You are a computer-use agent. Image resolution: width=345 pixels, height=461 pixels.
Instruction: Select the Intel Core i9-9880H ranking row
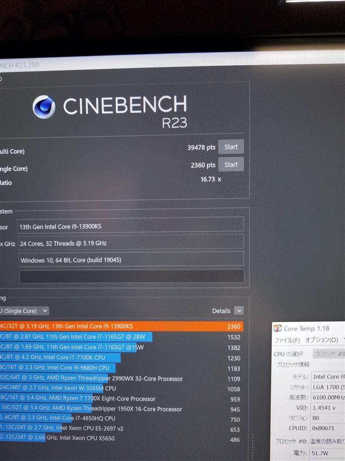pos(121,368)
